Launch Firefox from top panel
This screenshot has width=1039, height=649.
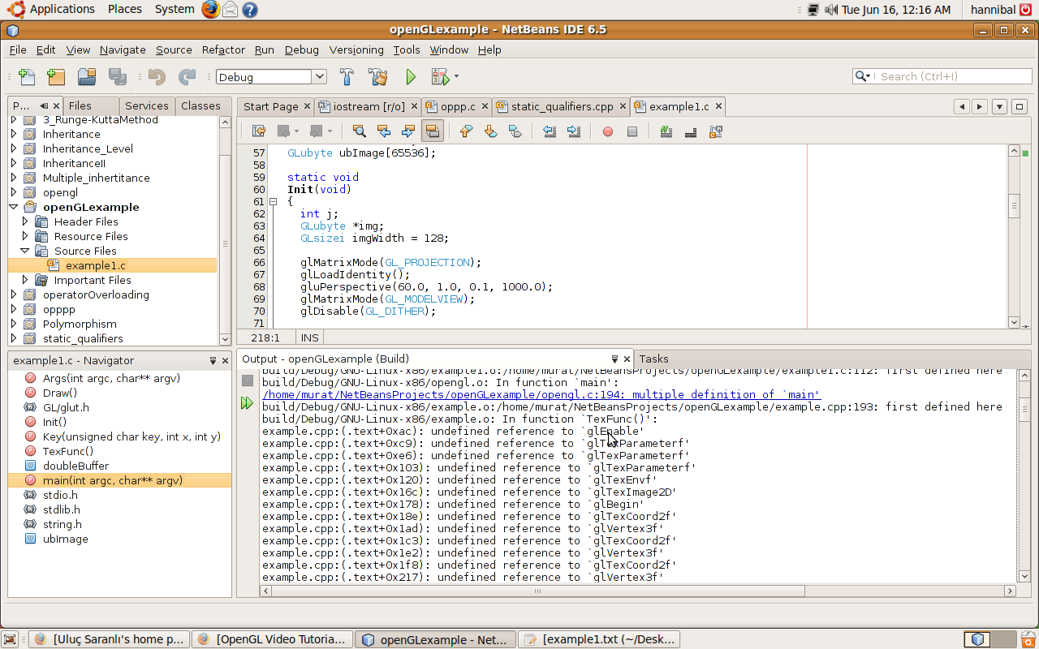coord(210,10)
